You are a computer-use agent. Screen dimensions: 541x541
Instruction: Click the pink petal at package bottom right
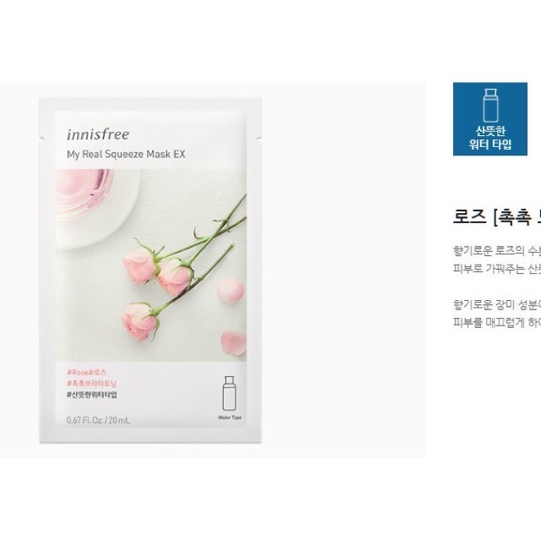pos(233,342)
